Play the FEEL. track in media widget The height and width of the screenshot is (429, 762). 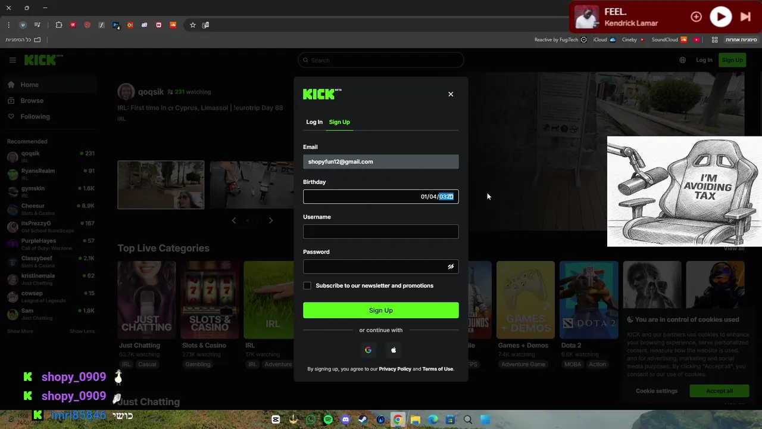click(x=720, y=17)
